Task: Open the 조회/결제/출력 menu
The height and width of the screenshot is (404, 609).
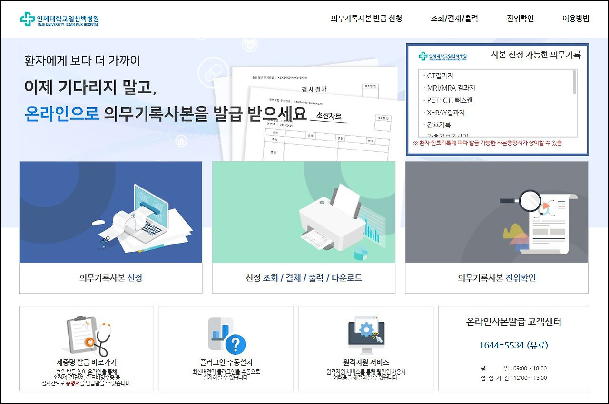Action: pos(454,19)
